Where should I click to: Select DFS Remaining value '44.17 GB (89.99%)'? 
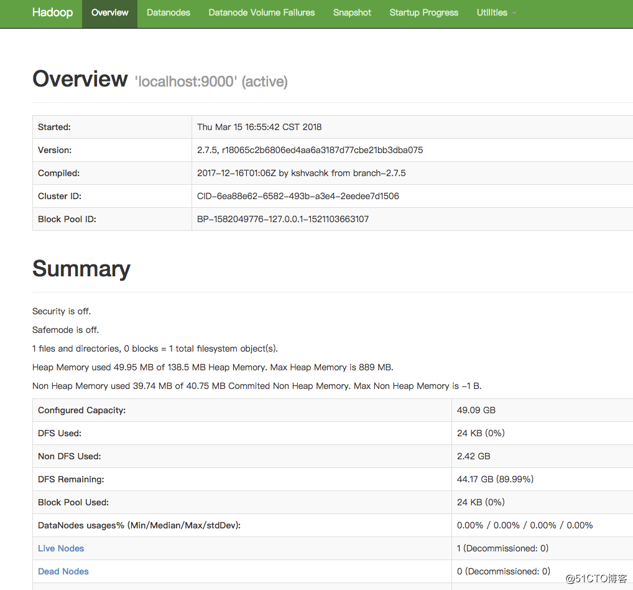tap(496, 479)
